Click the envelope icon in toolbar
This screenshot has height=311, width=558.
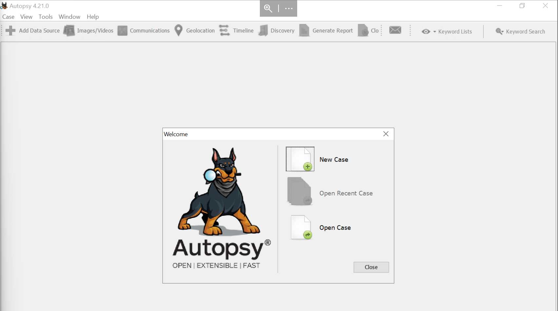point(395,30)
